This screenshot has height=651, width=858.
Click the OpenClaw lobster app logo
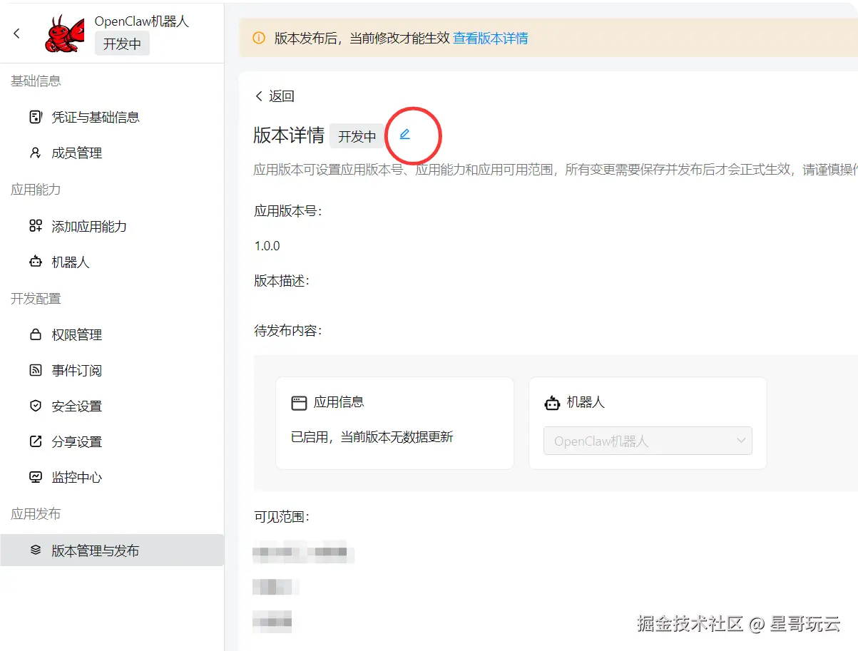[x=65, y=34]
